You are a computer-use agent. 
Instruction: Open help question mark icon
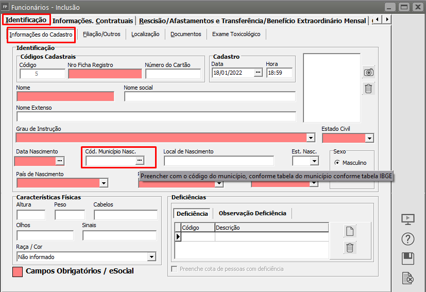[408, 239]
